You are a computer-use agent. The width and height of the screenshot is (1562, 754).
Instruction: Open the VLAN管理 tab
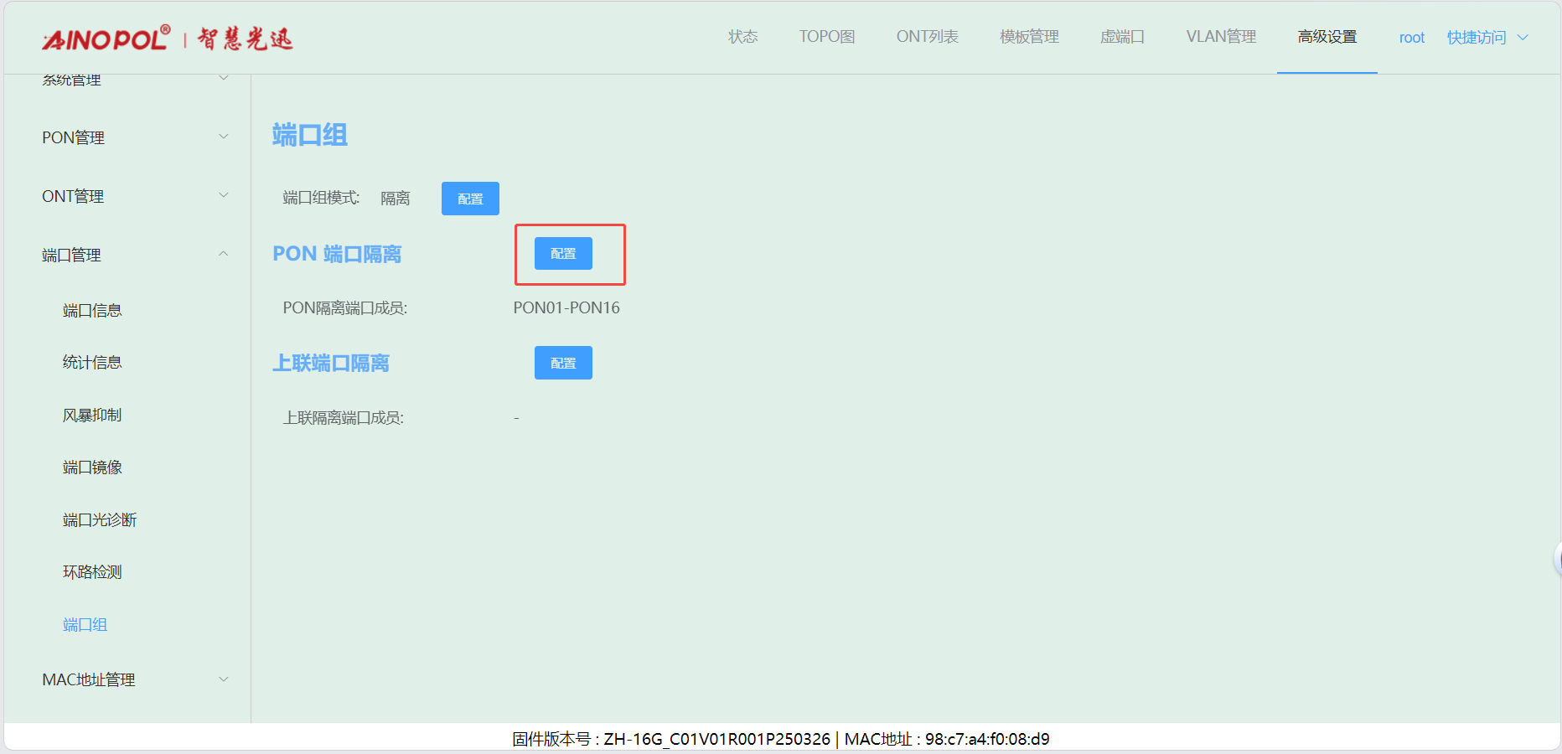tap(1221, 37)
